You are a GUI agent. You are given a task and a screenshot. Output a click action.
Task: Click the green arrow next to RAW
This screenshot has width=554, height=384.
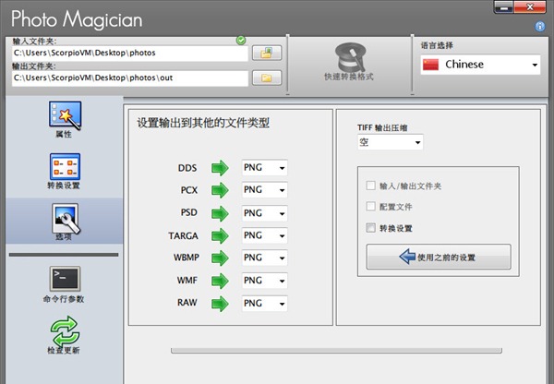220,304
